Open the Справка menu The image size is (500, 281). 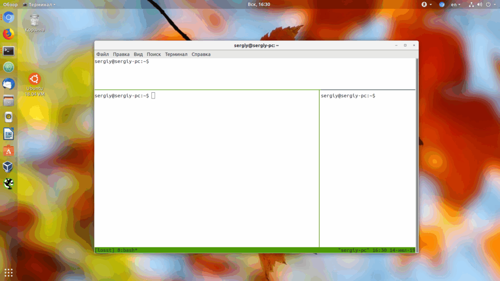[201, 54]
